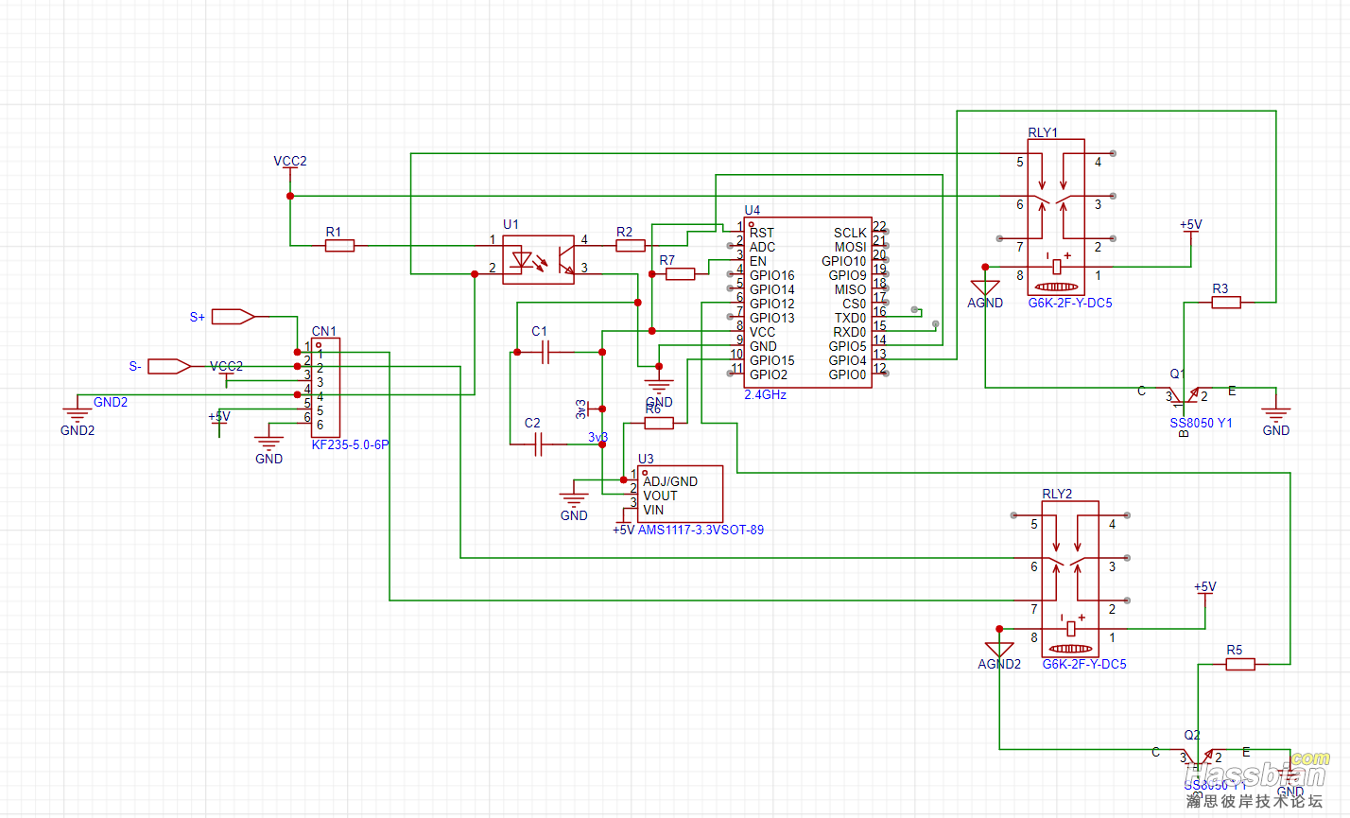Click the GPIO14 pin label on U4
The height and width of the screenshot is (818, 1350).
[772, 289]
